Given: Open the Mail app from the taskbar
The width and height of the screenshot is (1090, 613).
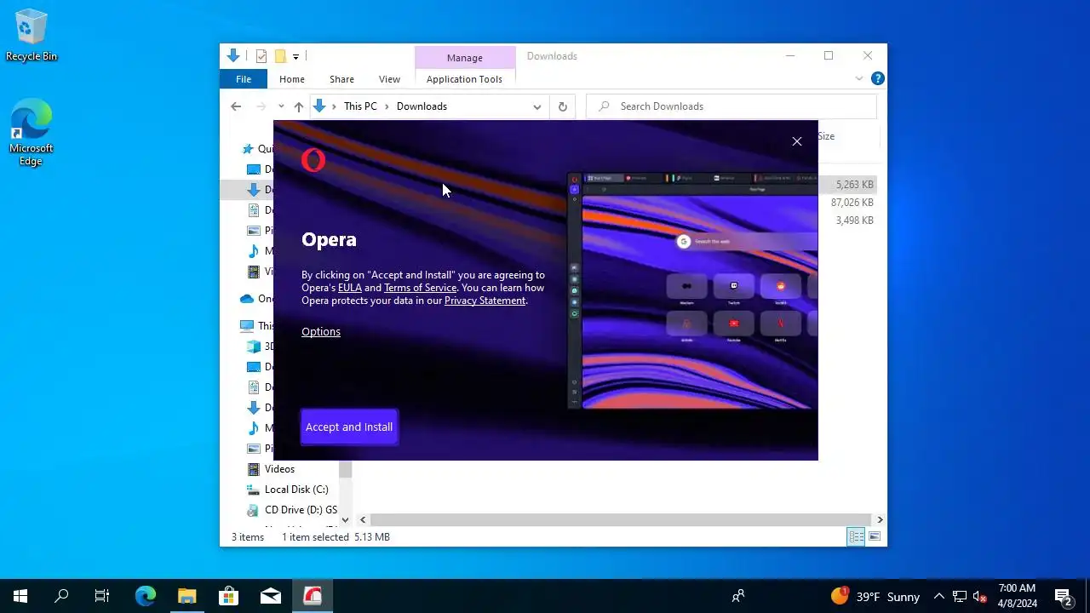Looking at the screenshot, I should 271,596.
